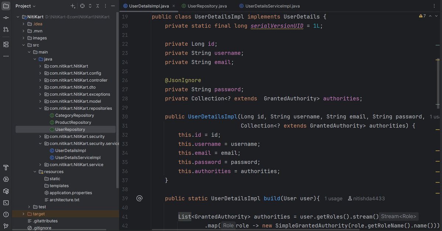Expand com.nitikart.NitiKart.service package
The width and height of the screenshot is (442, 231).
point(41,165)
